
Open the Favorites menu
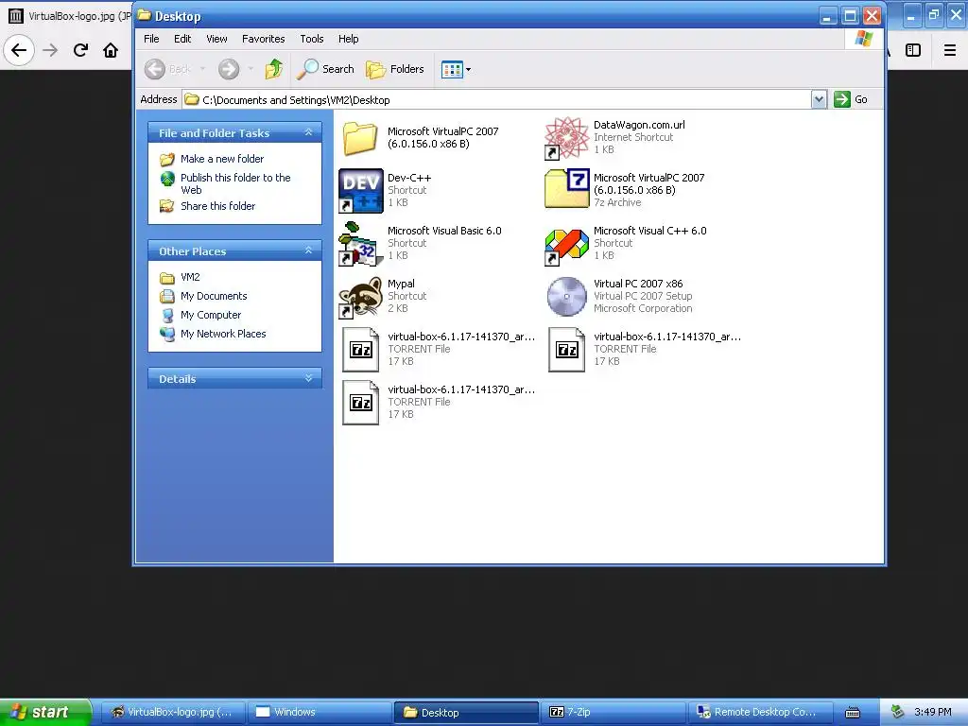coord(263,39)
